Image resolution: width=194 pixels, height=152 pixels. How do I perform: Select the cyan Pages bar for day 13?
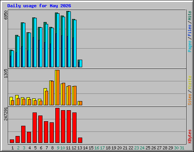pyautogui.click(x=81, y=63)
